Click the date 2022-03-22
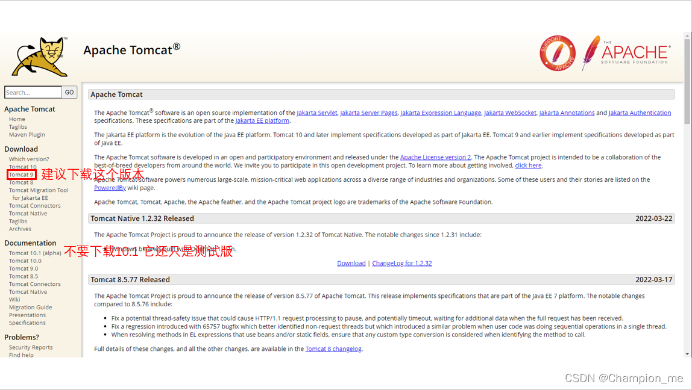The image size is (692, 390). coord(653,218)
